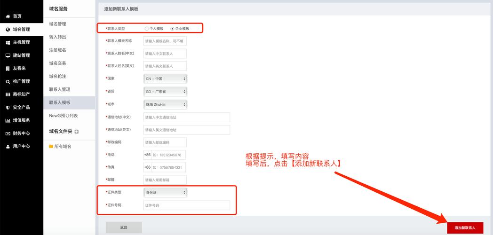Click the red 添加新联系人 button
The image size is (493, 235).
465,227
